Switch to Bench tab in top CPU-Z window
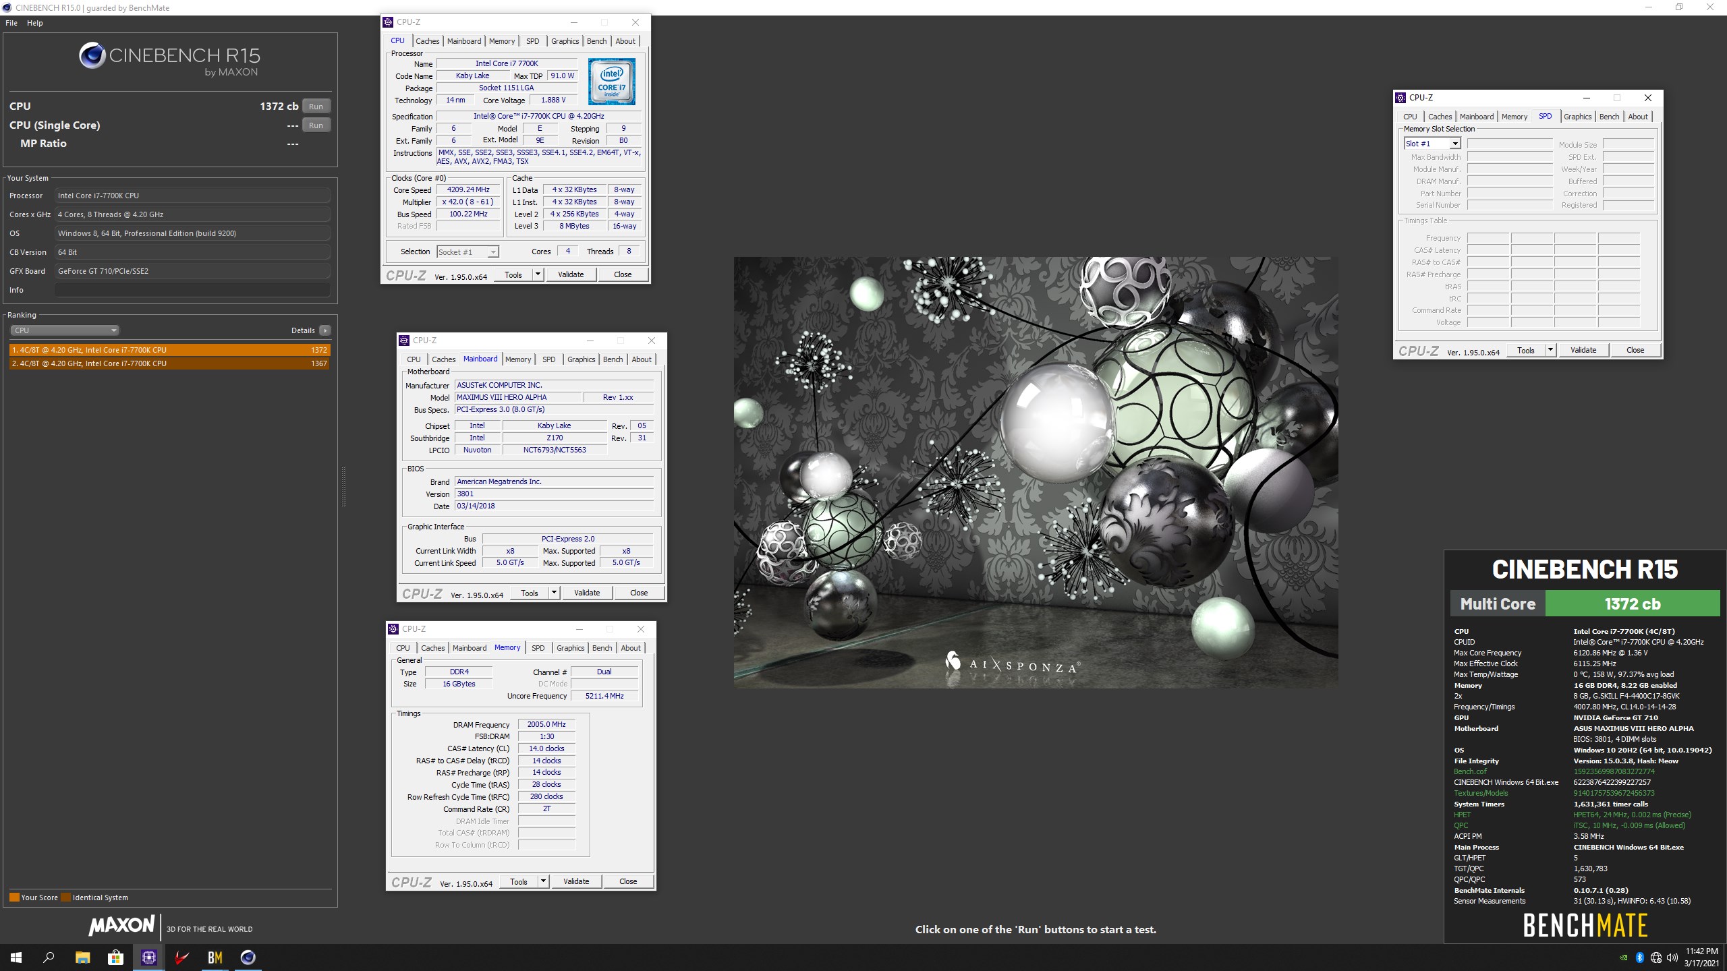Viewport: 1727px width, 971px height. pos(596,41)
